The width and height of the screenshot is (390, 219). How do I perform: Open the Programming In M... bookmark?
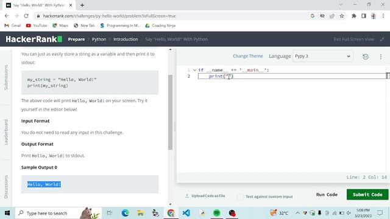120,26
